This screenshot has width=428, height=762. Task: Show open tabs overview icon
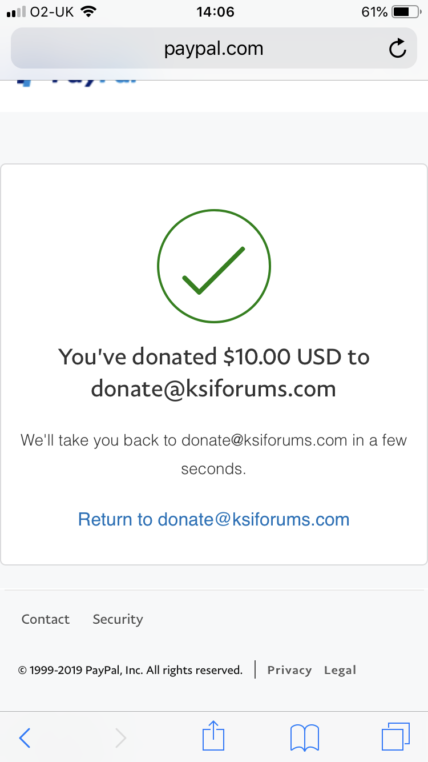click(x=395, y=737)
